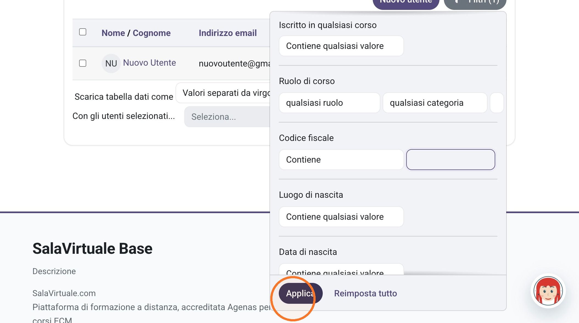The image size is (579, 323).
Task: Sort by Indirizzo email column header
Action: (228, 33)
